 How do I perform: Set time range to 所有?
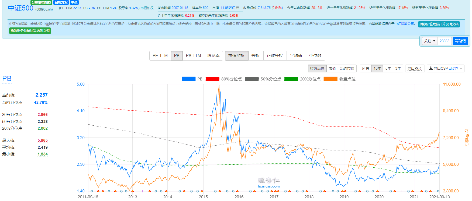click(366, 69)
